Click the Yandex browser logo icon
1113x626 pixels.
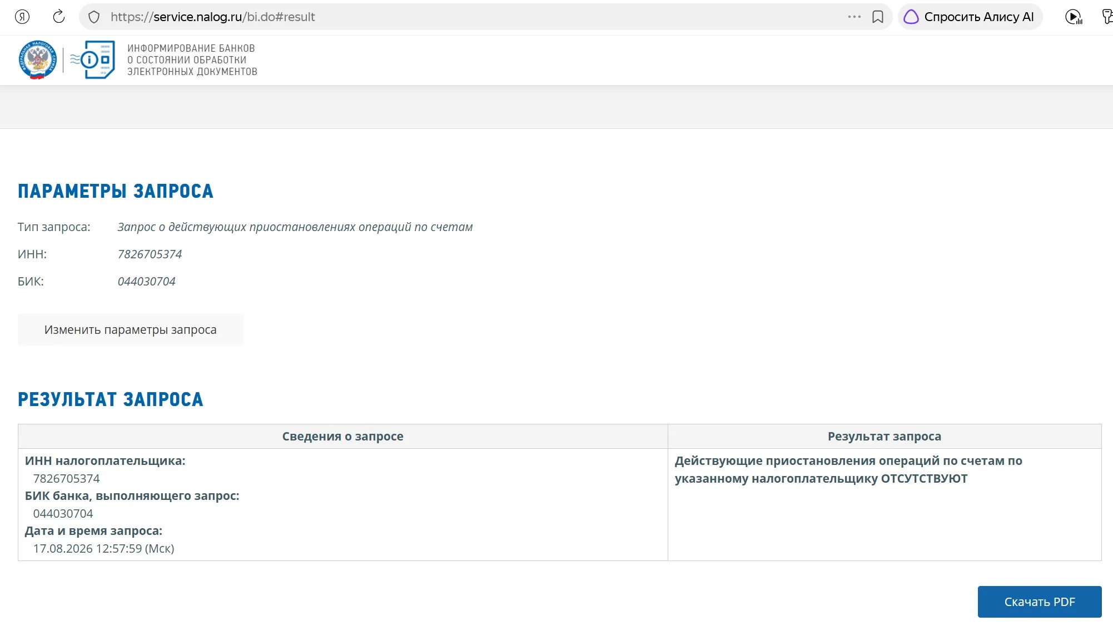(22, 17)
